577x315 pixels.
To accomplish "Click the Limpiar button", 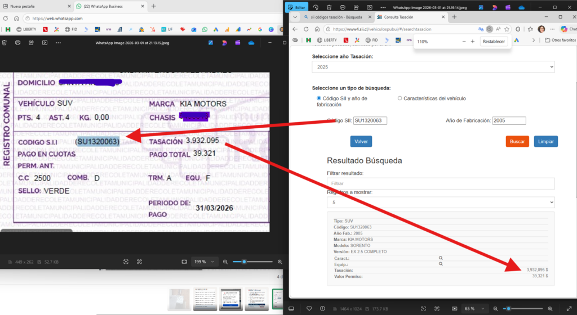I will [x=545, y=141].
